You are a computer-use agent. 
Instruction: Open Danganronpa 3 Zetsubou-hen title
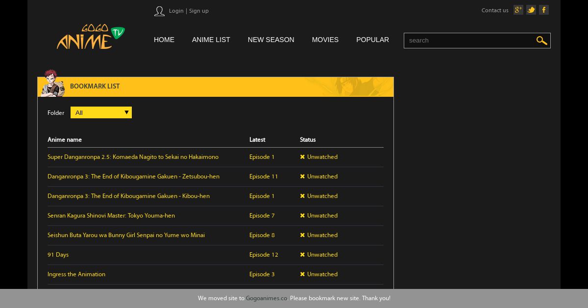point(133,176)
